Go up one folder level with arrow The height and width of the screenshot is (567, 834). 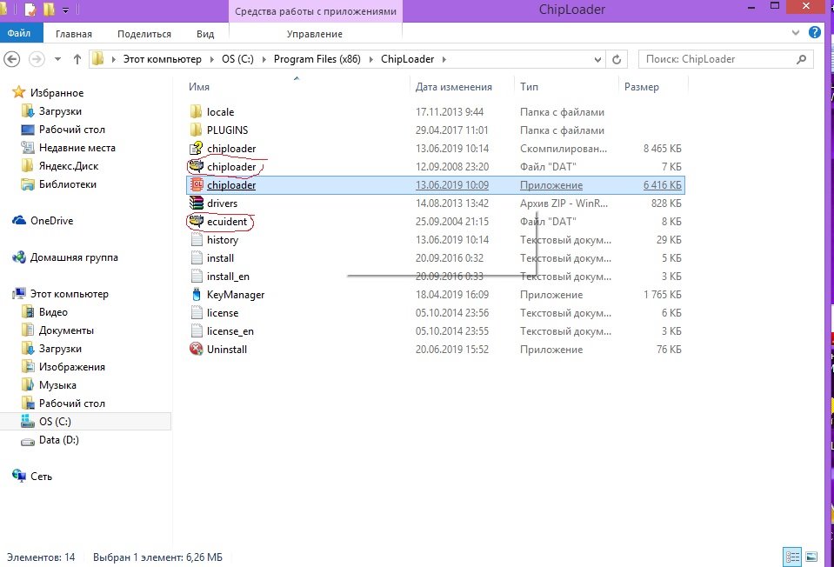77,59
